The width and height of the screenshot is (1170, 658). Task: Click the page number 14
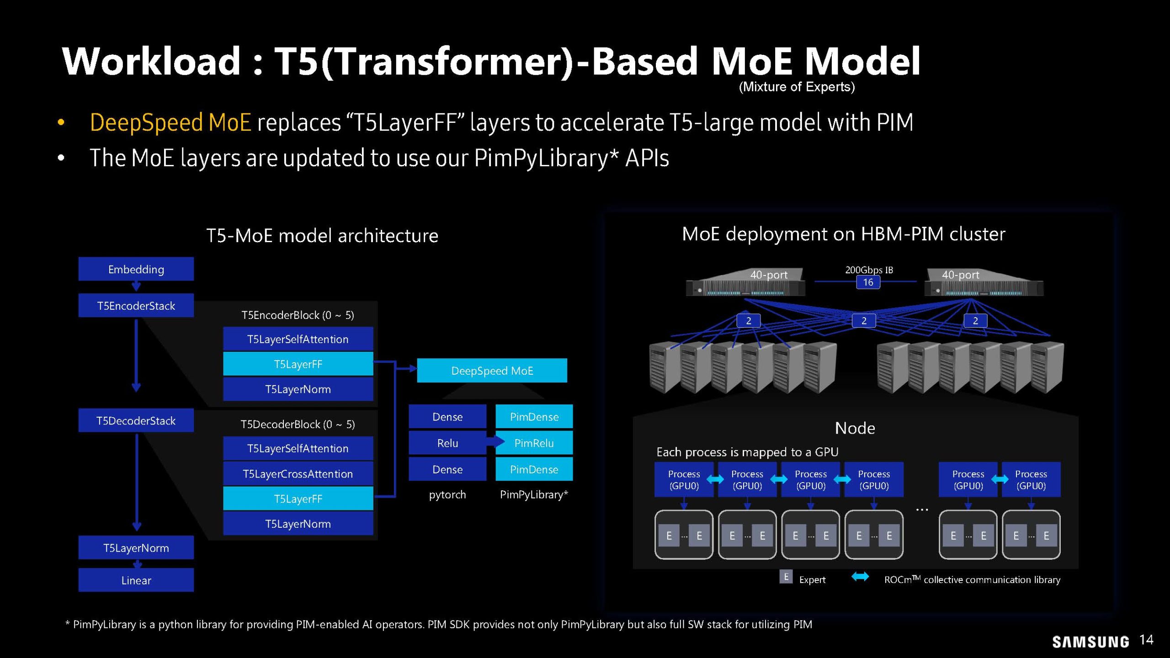click(1146, 640)
